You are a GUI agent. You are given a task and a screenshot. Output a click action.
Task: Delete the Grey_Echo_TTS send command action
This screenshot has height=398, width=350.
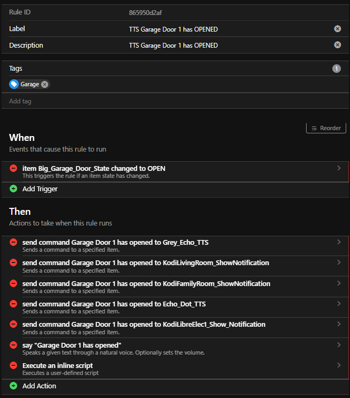click(x=13, y=243)
